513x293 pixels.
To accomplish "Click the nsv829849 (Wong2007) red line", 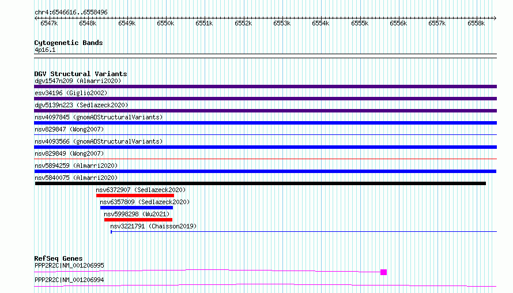I will 265,159.
